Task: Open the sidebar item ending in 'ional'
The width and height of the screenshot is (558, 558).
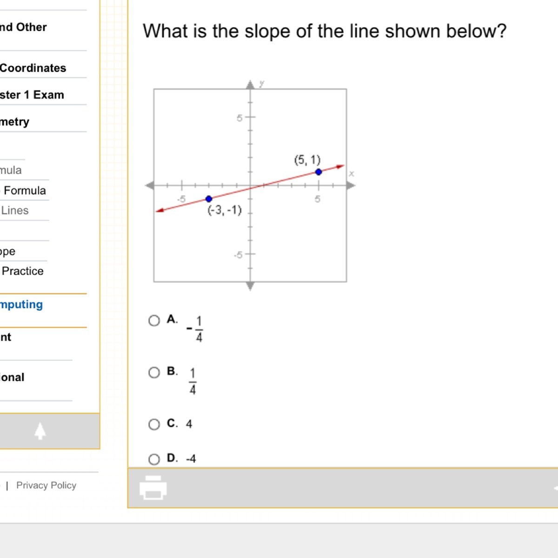Action: 13,378
